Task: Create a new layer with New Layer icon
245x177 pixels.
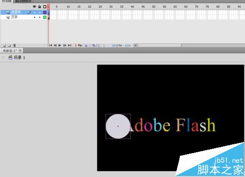Action: coord(4,45)
